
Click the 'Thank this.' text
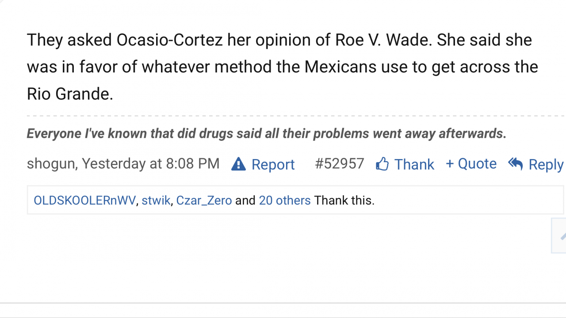point(344,201)
